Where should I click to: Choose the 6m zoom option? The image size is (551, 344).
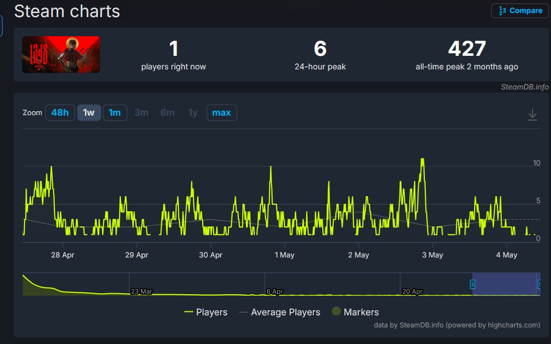coord(167,113)
